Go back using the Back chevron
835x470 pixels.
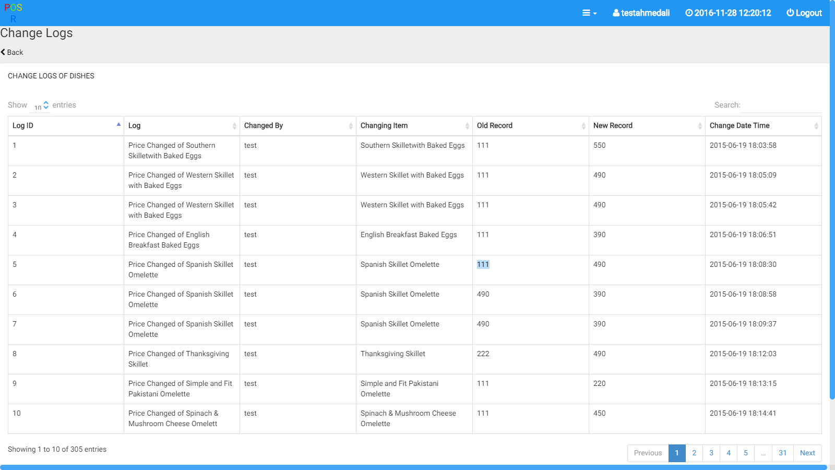(x=4, y=52)
